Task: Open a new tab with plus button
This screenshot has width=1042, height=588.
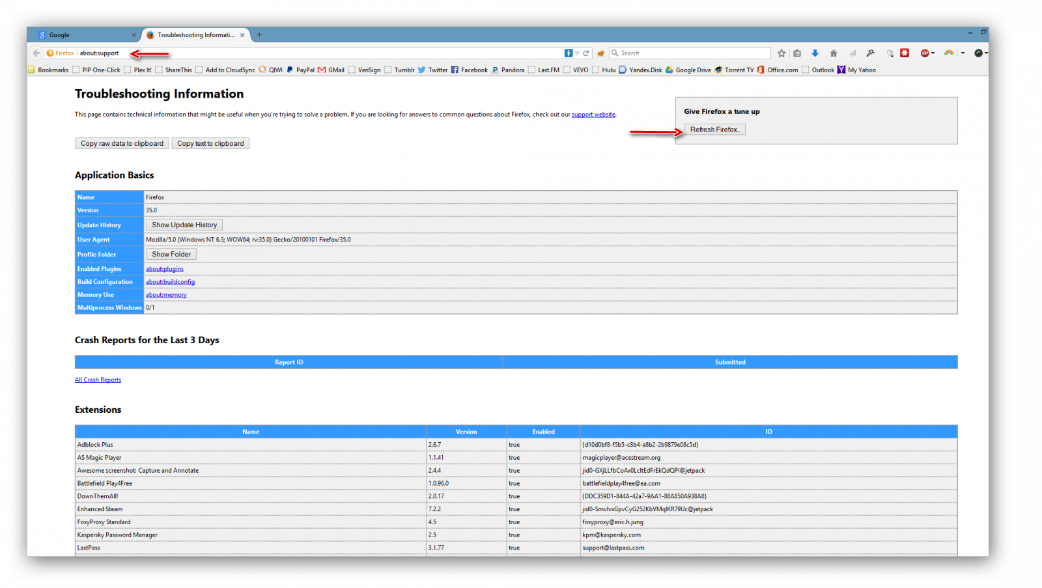Action: point(259,35)
